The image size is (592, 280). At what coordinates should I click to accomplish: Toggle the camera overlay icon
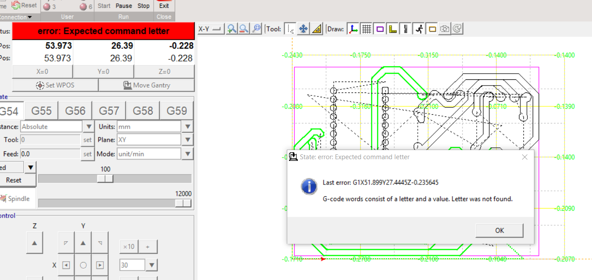click(x=445, y=29)
